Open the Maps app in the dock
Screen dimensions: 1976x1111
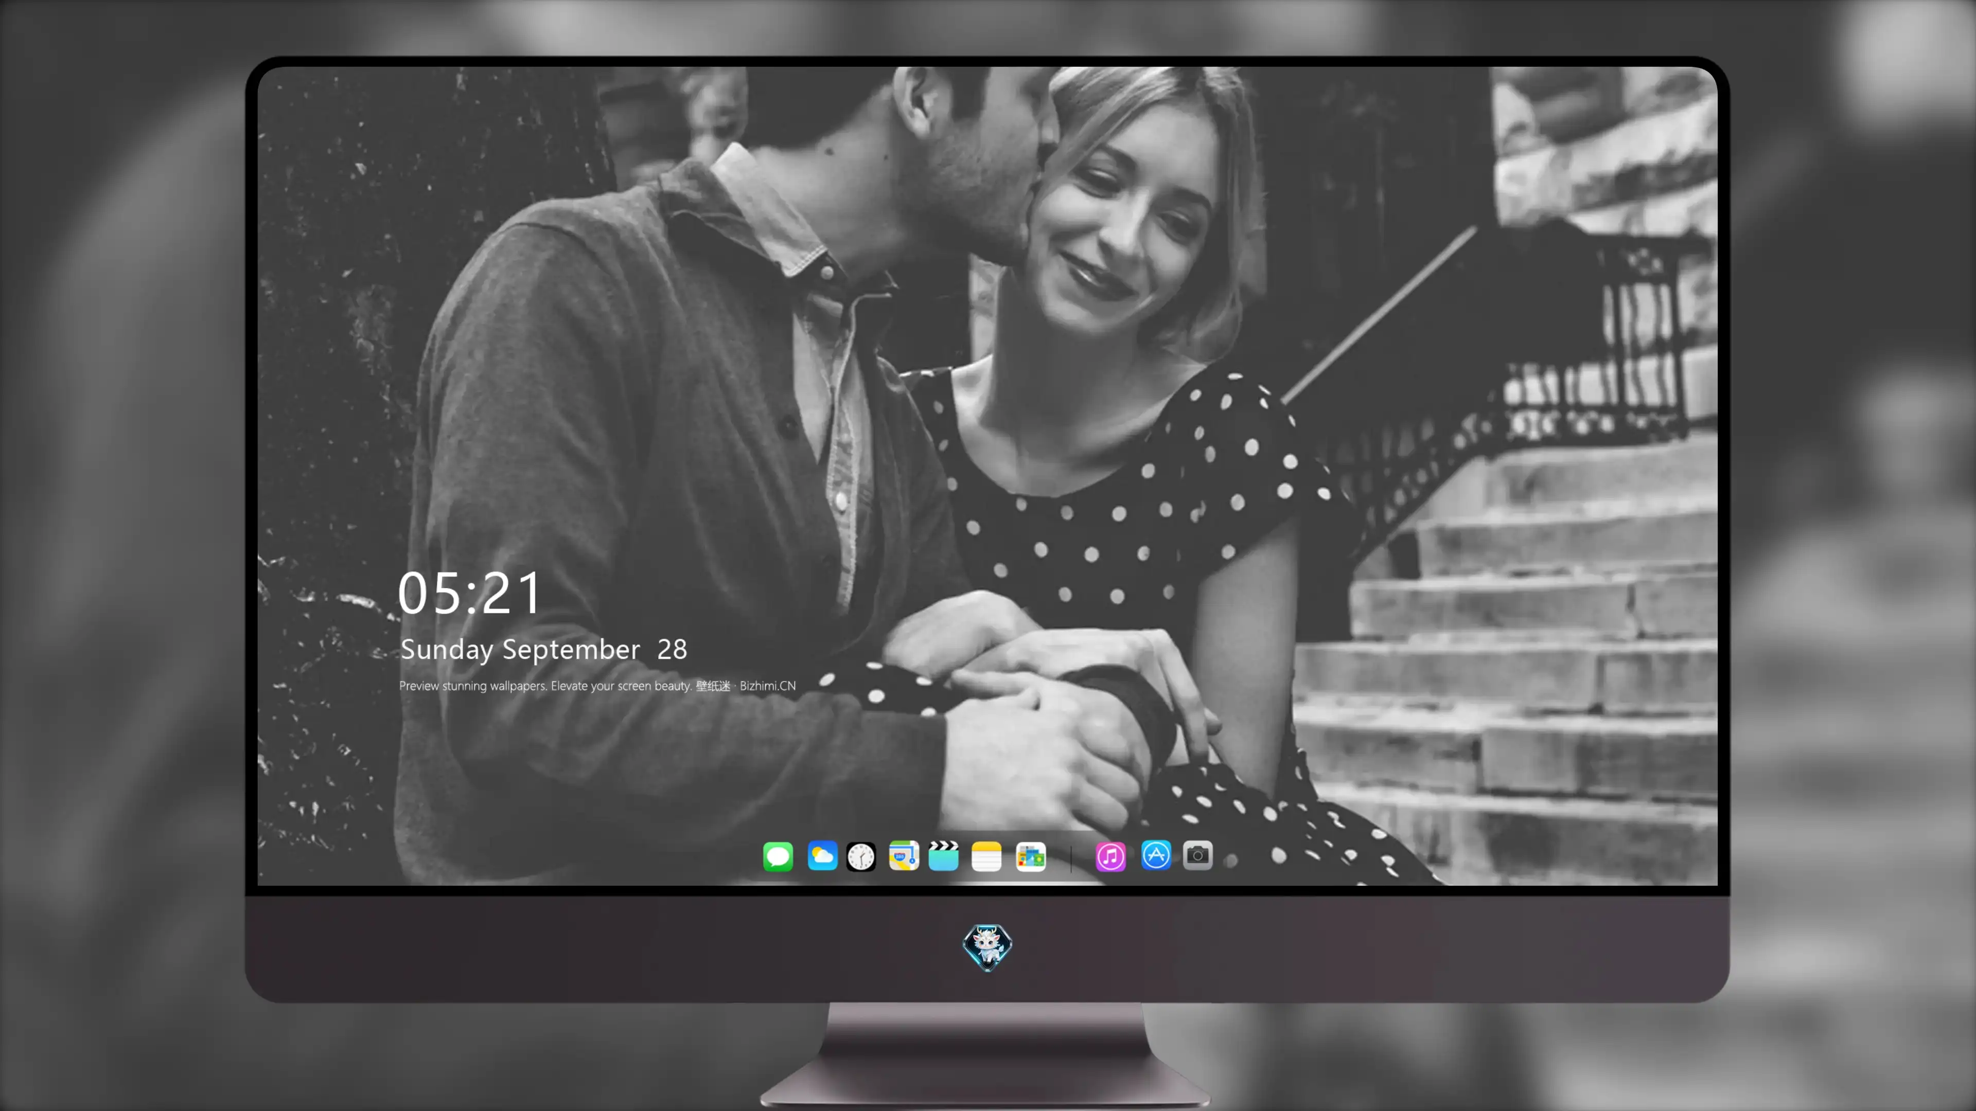tap(904, 856)
